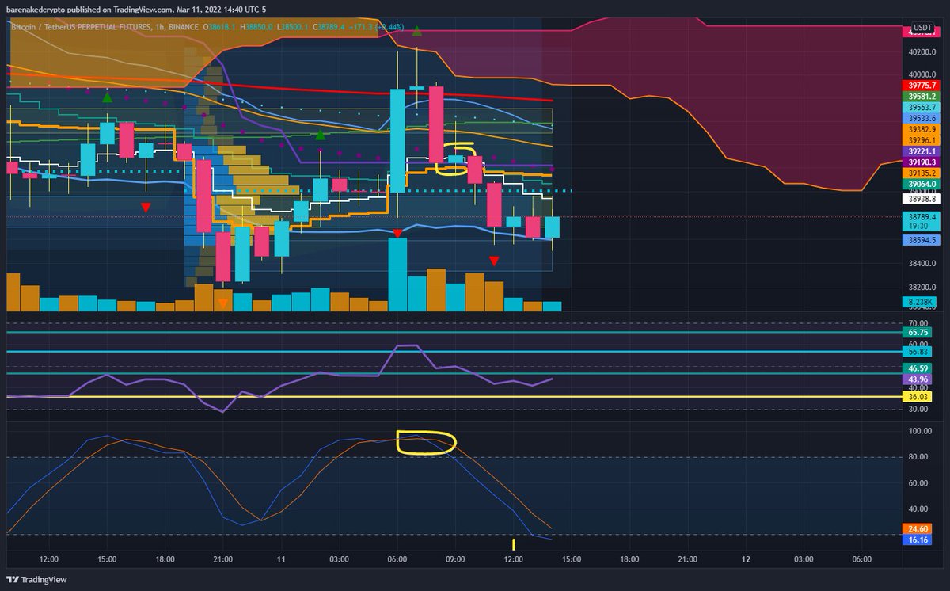Click the date 11 on time axis

tap(281, 559)
